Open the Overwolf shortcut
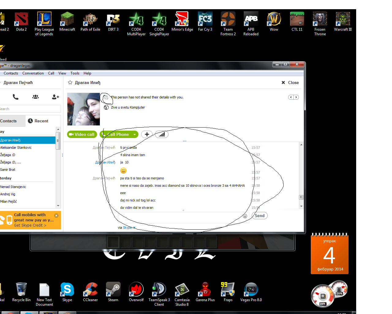The image size is (392, 314). coord(136,292)
